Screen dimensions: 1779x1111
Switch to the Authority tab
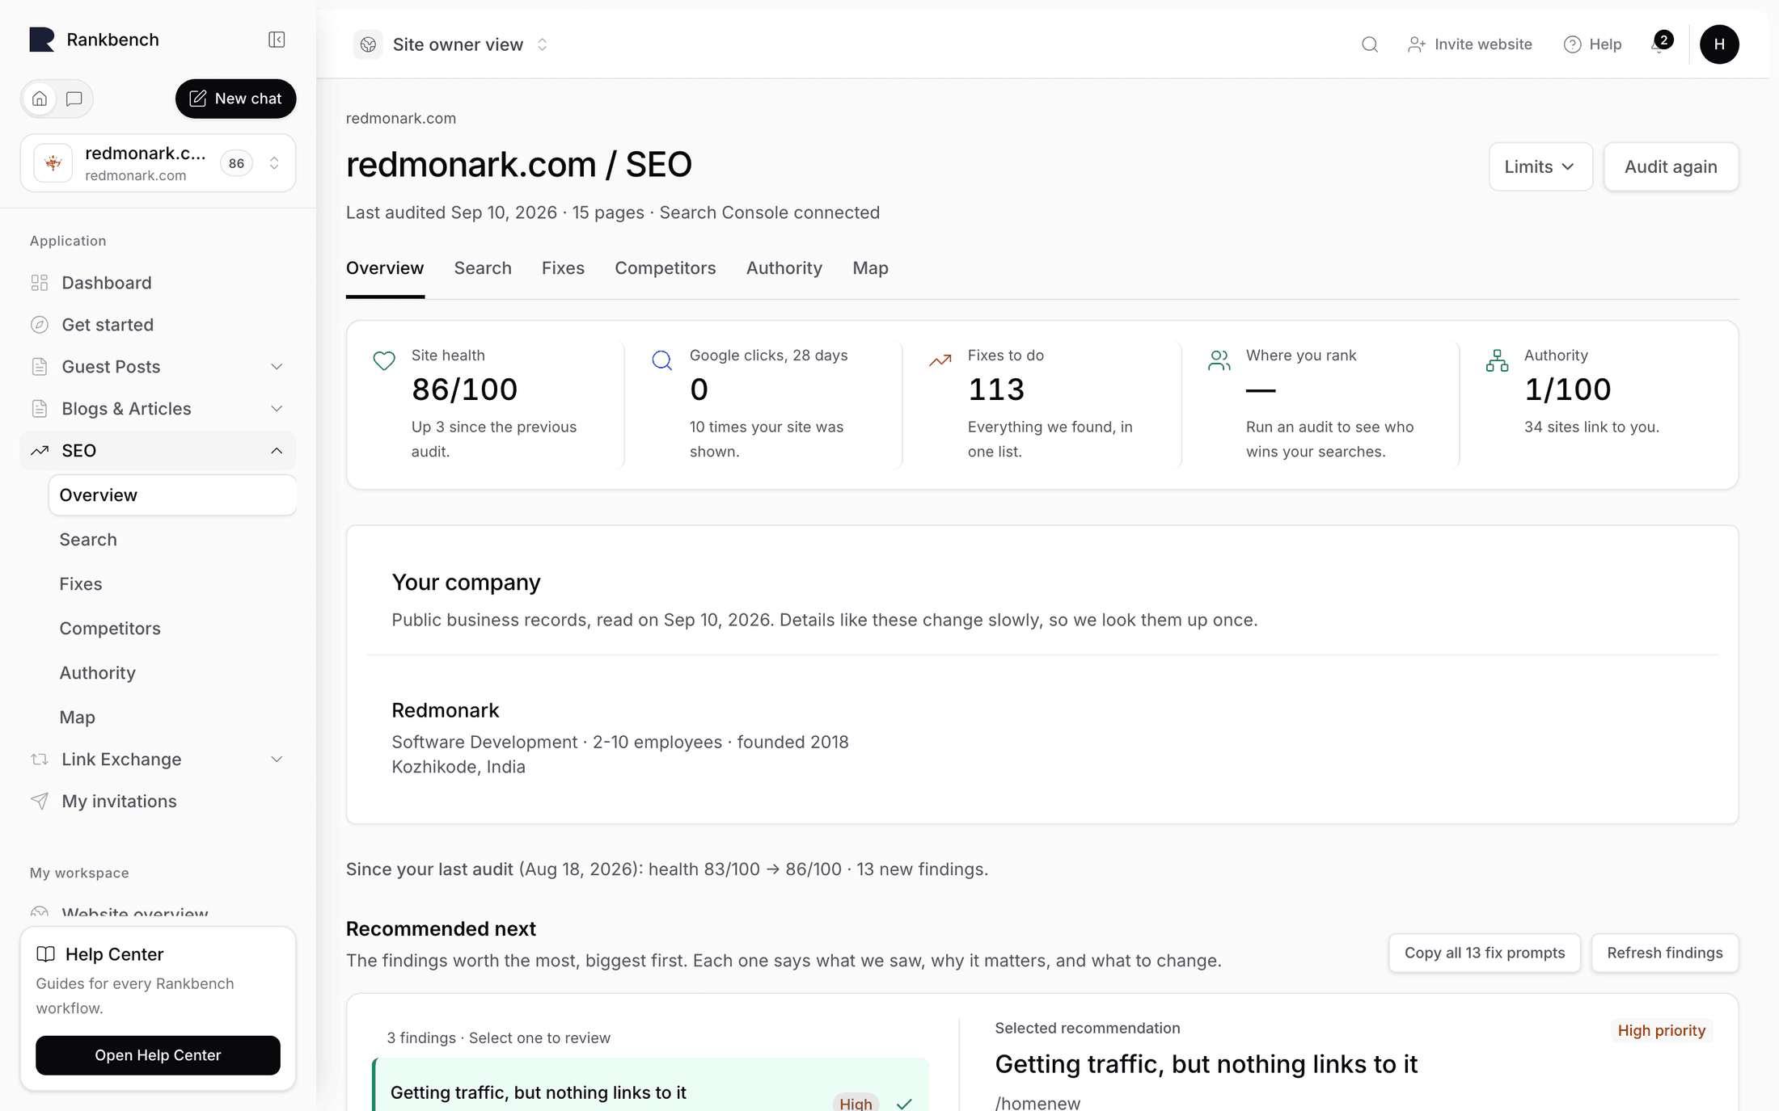coord(784,268)
